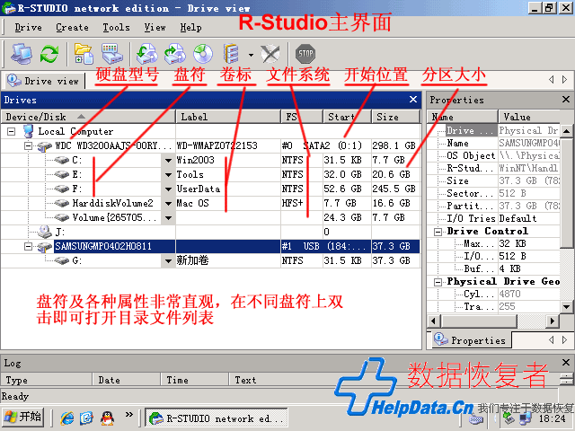Click the Connect to Remote computer toolbar icon

21,54
